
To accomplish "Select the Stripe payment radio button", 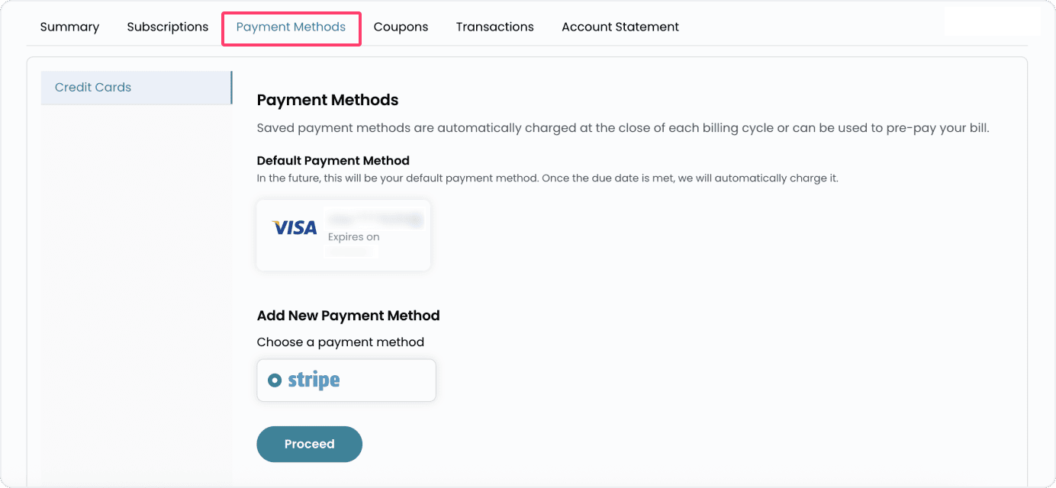I will click(275, 380).
